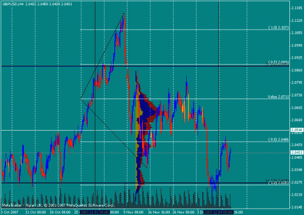The image size is (304, 215).
Task: Click the 2.0665 price axis value
Action: (297, 108)
